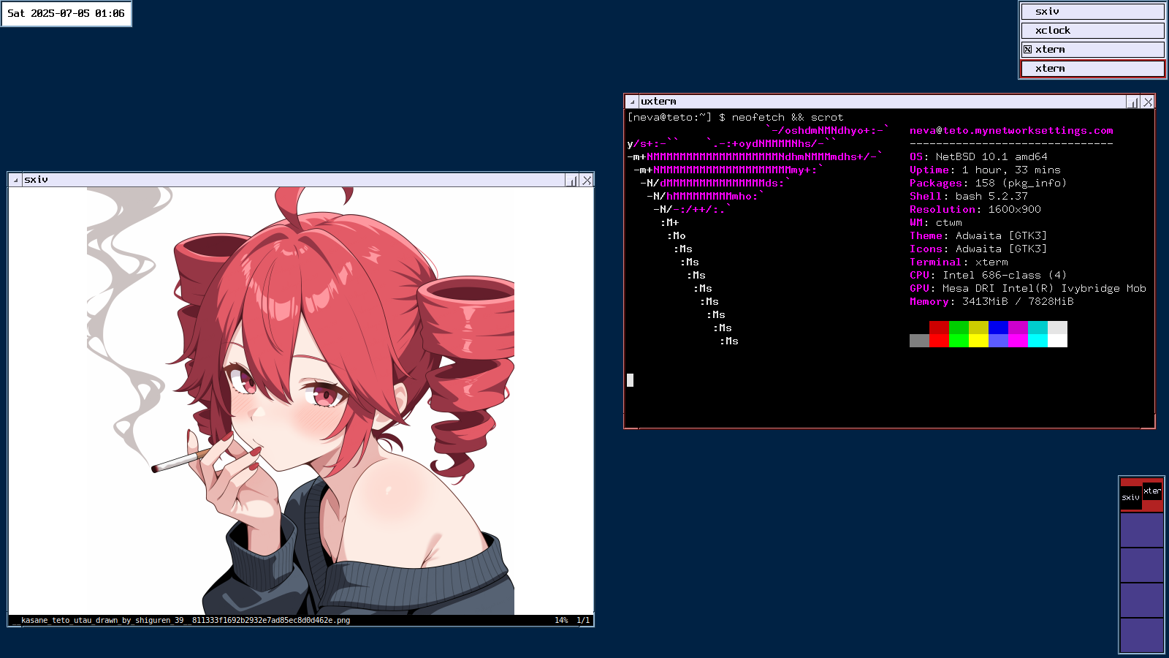Click the terminal cursor block in uxterm
Viewport: 1169px width, 658px height.
click(x=631, y=380)
